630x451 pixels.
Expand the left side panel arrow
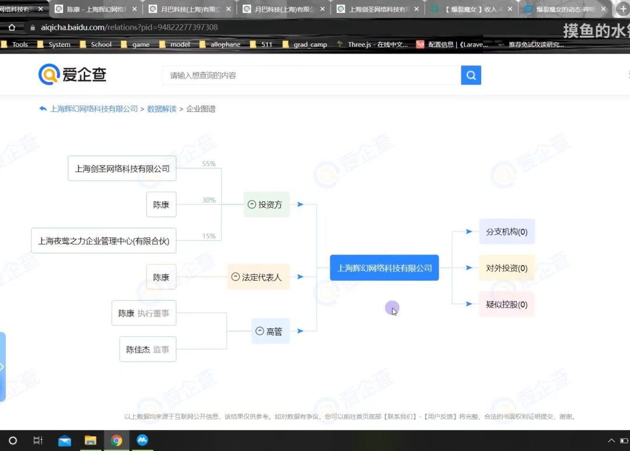(x=2, y=366)
